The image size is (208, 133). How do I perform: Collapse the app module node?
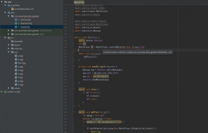click(x=2, y=2)
